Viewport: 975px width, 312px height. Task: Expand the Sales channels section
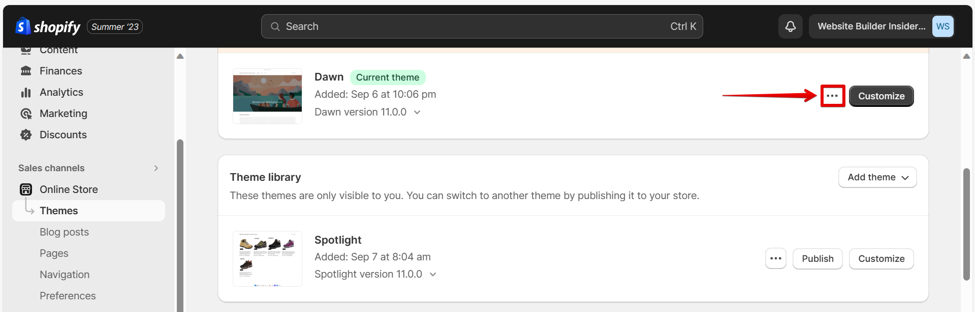tap(156, 168)
